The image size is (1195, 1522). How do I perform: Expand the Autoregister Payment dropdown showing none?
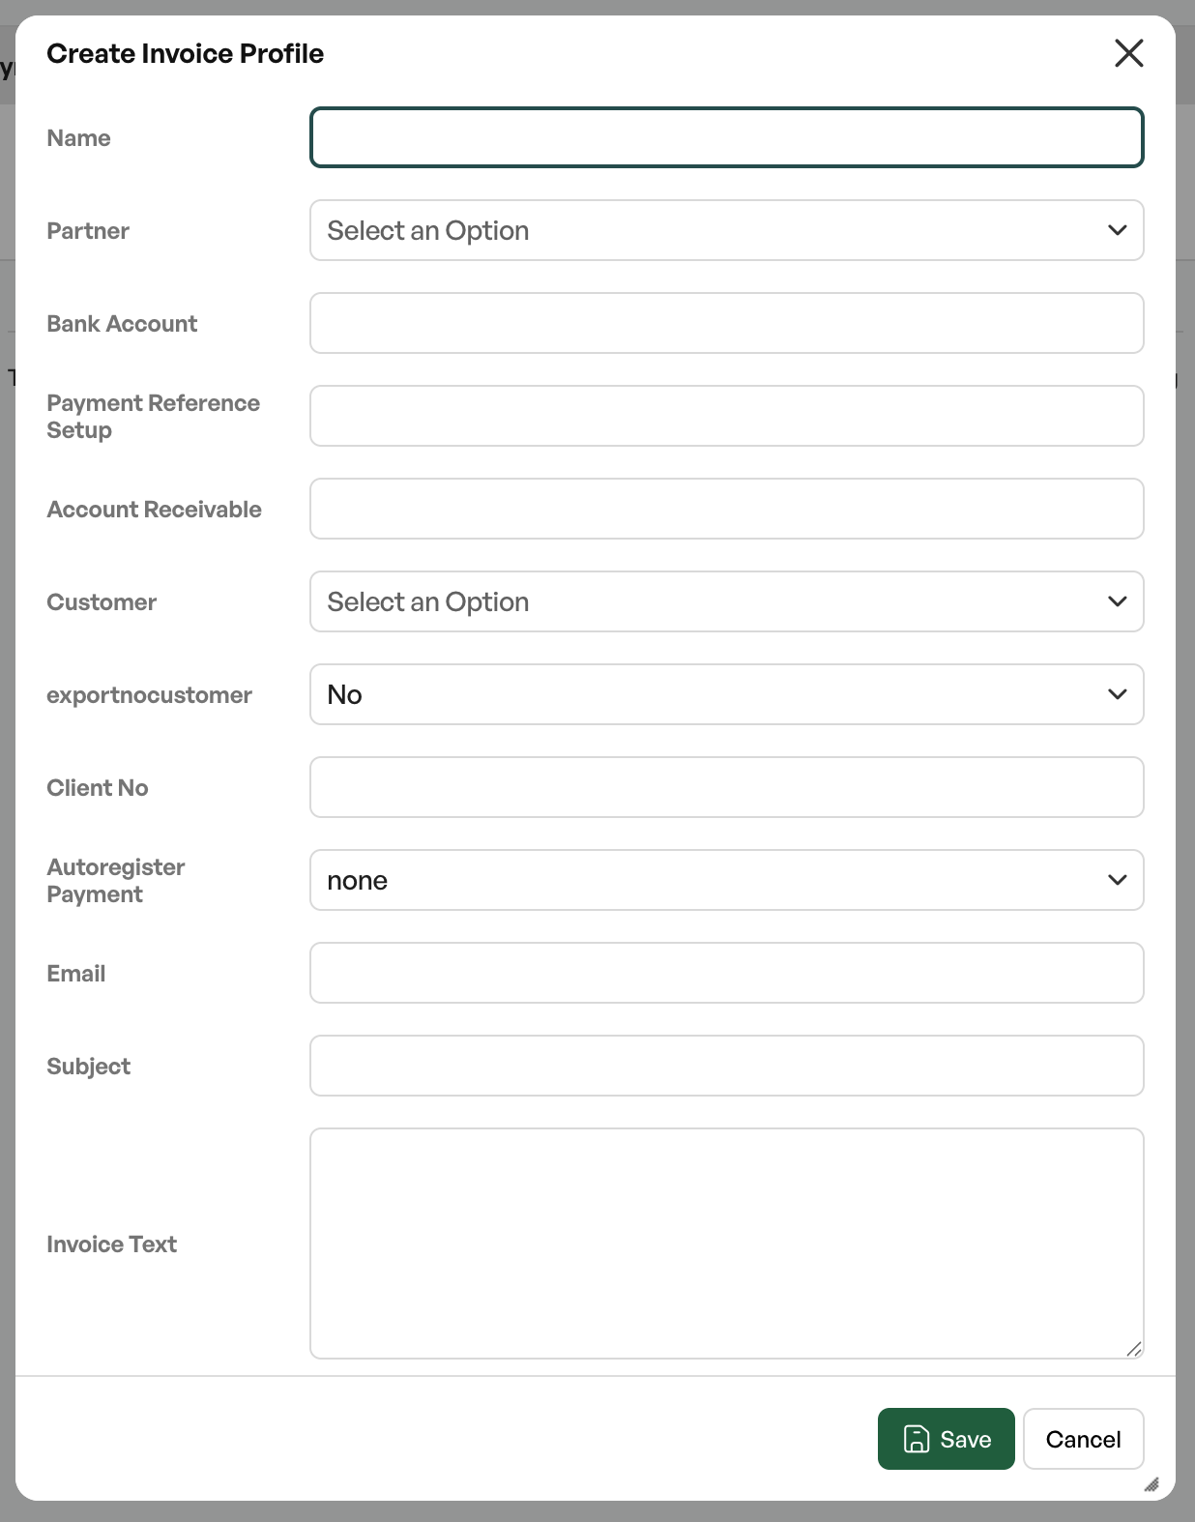[727, 880]
